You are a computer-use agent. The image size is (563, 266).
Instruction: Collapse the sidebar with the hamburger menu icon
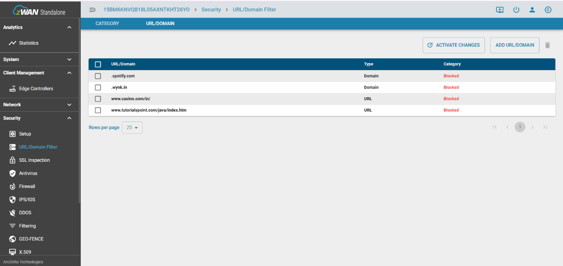click(x=93, y=10)
